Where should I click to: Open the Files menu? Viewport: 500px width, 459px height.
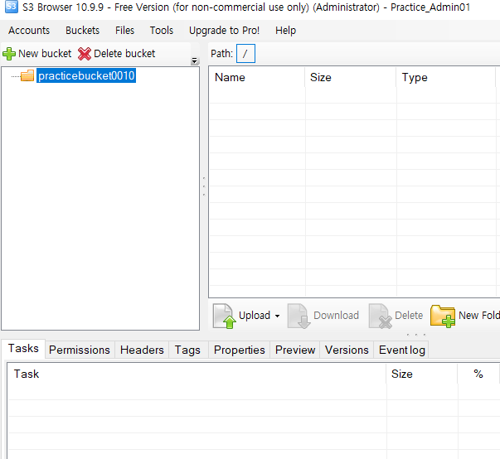[124, 31]
